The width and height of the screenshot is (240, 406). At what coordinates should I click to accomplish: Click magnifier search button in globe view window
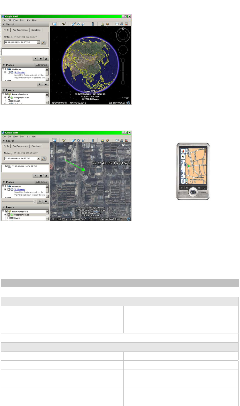[x=44, y=42]
